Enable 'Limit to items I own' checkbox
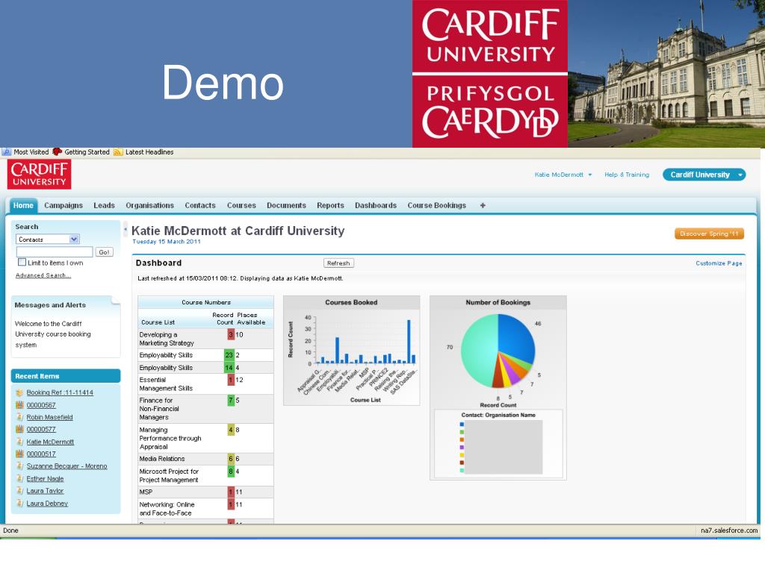Screen dimensions: 765x573 click(22, 262)
